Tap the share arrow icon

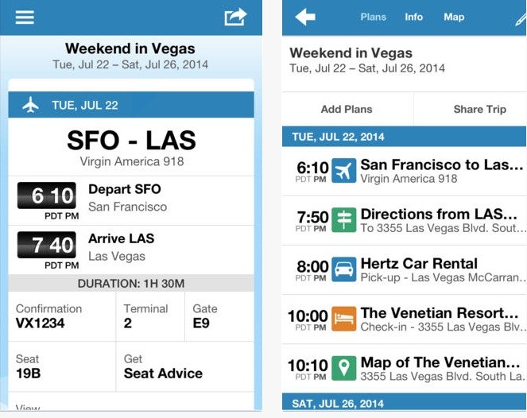[235, 16]
